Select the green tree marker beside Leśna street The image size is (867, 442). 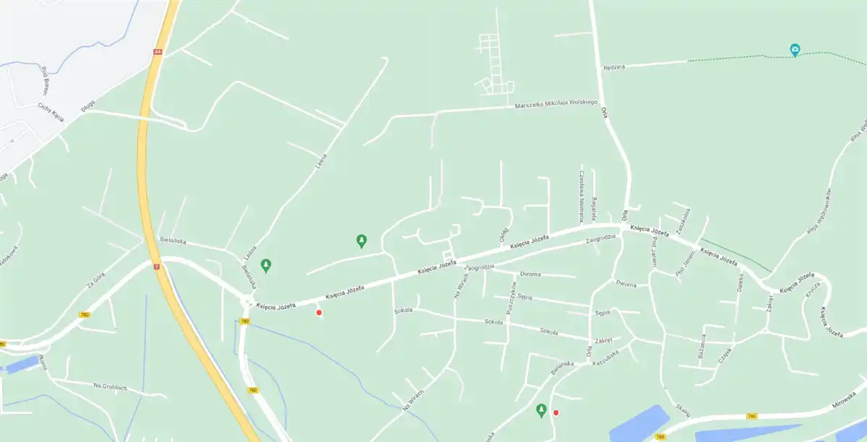point(267,266)
